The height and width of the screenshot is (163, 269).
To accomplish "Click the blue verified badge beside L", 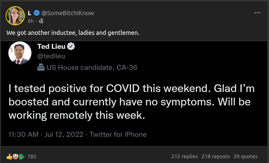I will tap(37, 13).
